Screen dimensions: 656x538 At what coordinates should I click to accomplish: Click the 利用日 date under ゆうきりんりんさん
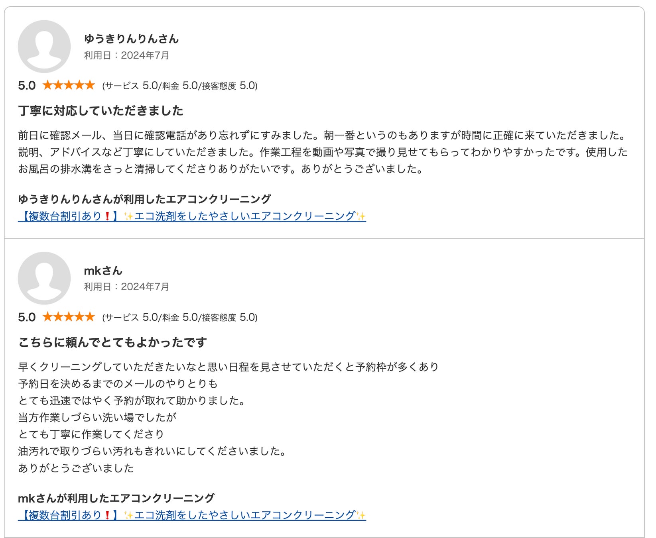coord(126,55)
